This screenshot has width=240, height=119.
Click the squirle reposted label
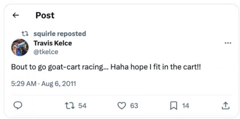point(60,34)
